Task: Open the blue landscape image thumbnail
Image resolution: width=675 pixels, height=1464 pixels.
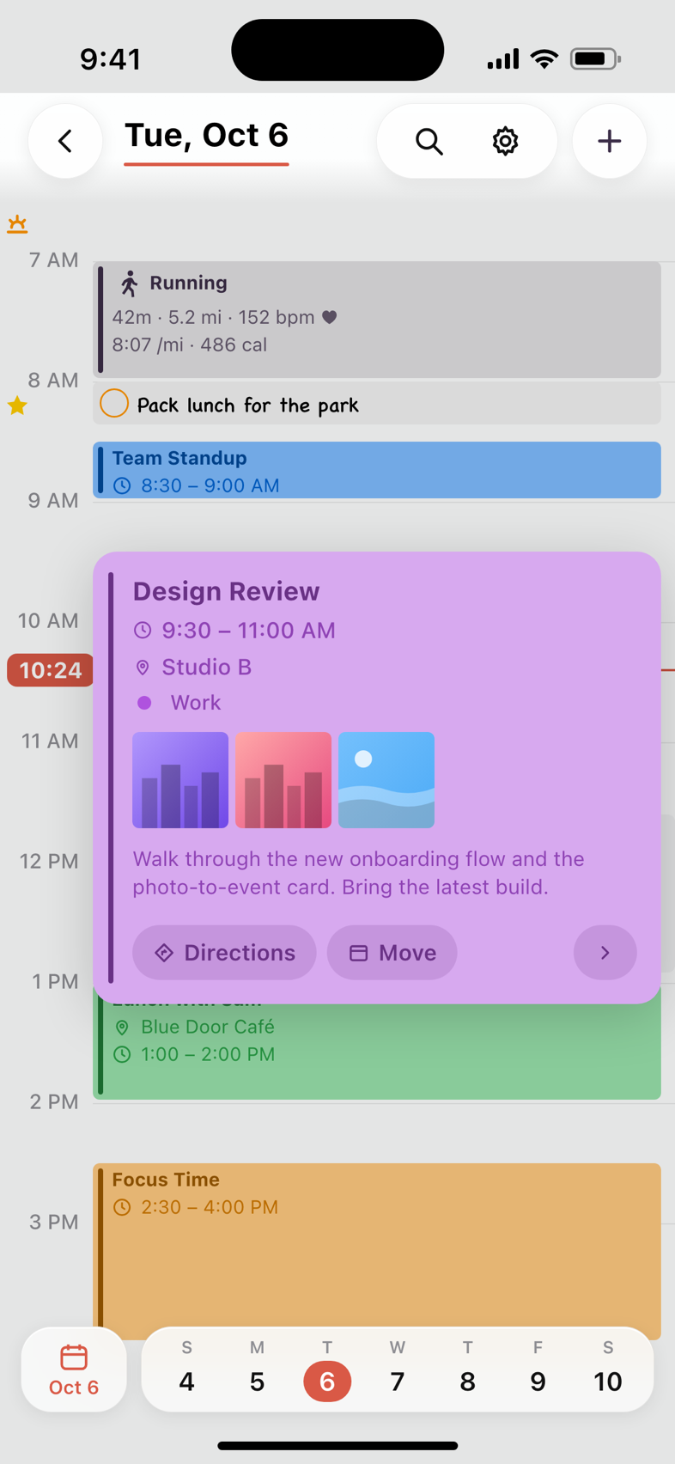Action: [x=386, y=780]
